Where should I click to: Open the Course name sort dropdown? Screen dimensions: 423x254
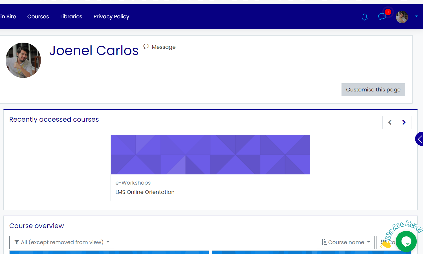pos(345,242)
